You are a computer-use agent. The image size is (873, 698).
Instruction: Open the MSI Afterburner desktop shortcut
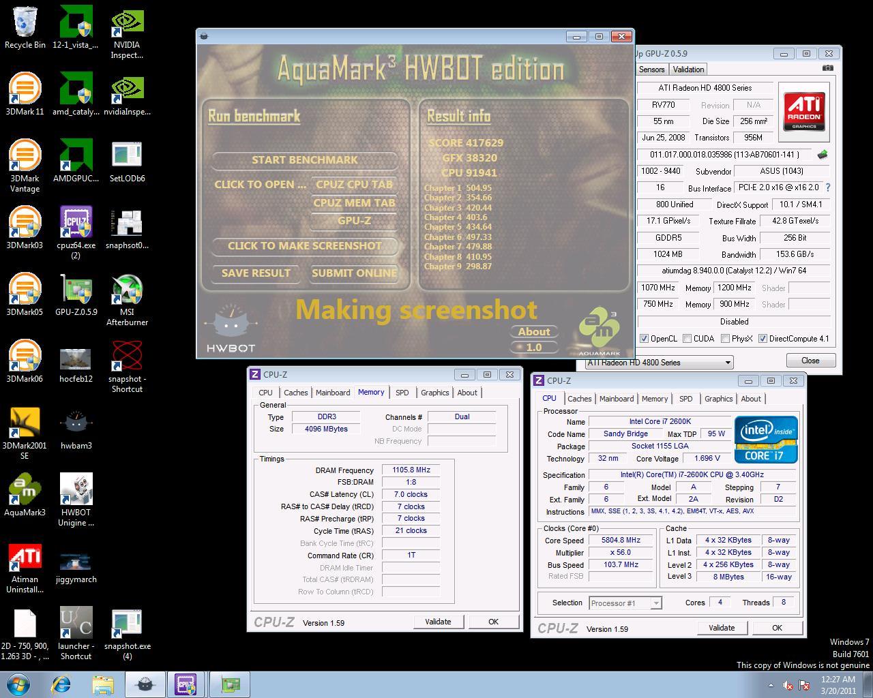[x=127, y=299]
